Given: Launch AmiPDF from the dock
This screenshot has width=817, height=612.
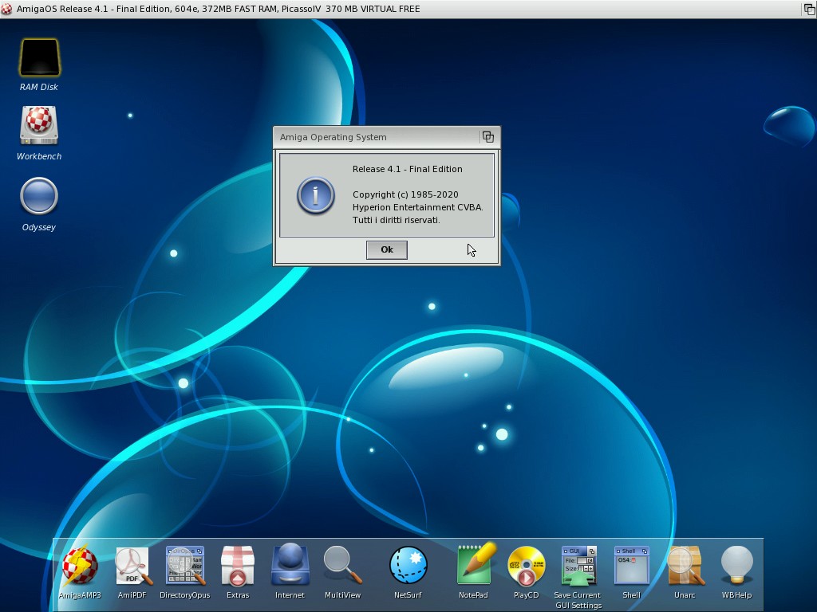Looking at the screenshot, I should (x=132, y=566).
